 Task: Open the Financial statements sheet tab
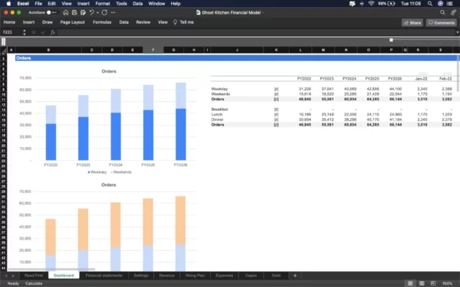tap(103, 276)
